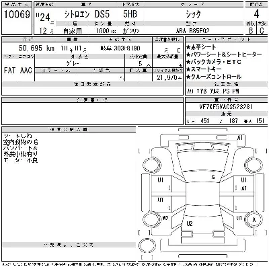Select the A1 mark beside the front bumper
This screenshot has width=269, height=269.
tap(239, 138)
